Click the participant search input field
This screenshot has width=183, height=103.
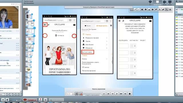pos(179,4)
